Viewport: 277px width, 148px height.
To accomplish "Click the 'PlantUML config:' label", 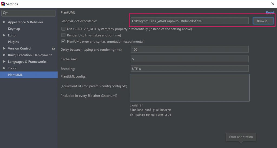I will click(73, 77).
